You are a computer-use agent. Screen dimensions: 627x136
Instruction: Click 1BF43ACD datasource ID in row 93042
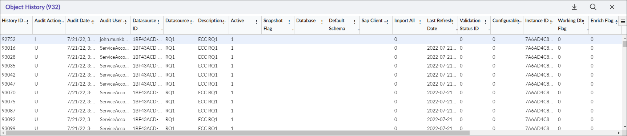[x=147, y=75]
